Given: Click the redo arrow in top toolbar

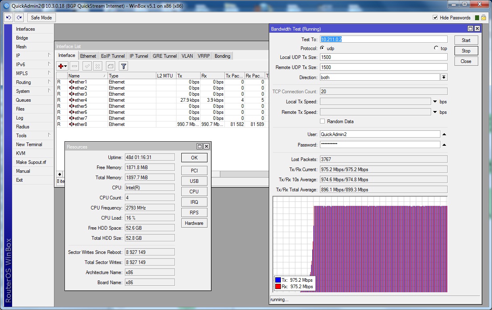Looking at the screenshot, I should pos(19,18).
